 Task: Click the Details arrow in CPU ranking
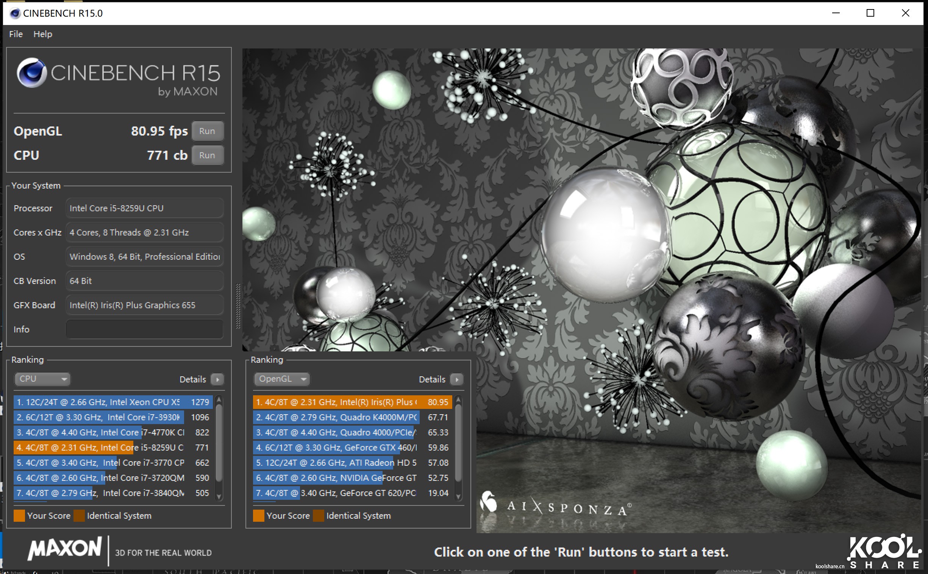217,379
